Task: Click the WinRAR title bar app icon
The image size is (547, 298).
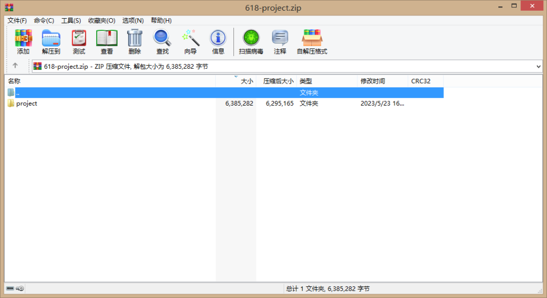Action: coord(9,7)
